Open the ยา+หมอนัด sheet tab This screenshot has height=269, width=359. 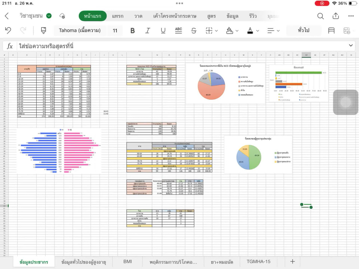pyautogui.click(x=222, y=262)
